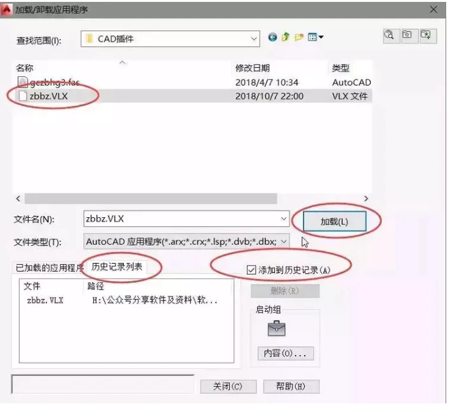Open the Views menu icon
Screen dimensions: 450x409
coord(315,37)
